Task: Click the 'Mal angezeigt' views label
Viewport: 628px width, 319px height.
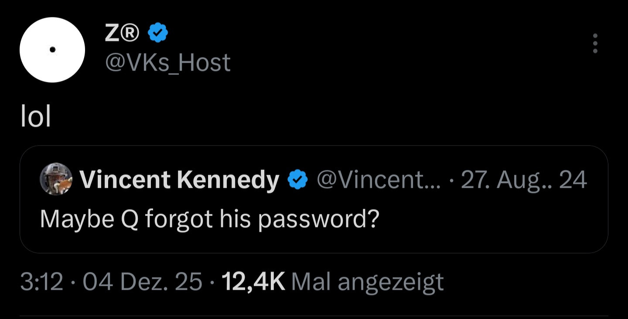Action: 367,282
